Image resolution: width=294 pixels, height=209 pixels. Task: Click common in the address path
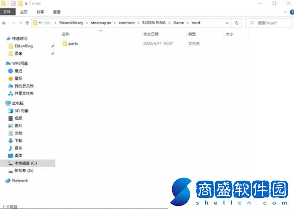pyautogui.click(x=126, y=23)
